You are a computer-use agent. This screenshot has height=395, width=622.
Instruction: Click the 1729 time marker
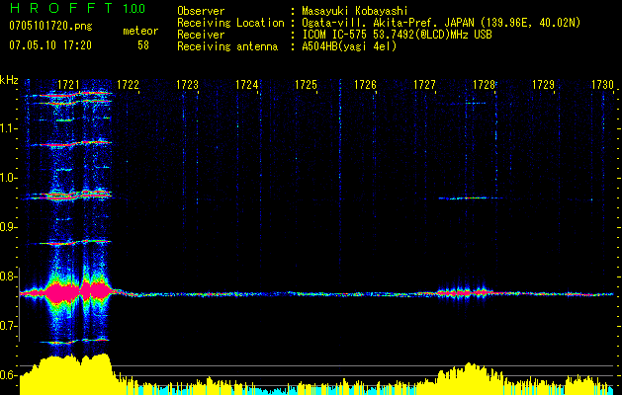[543, 85]
